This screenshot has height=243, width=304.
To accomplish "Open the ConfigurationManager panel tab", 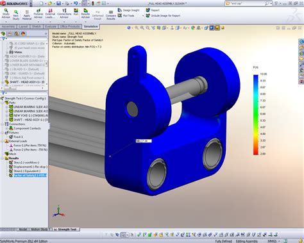I will (17, 34).
